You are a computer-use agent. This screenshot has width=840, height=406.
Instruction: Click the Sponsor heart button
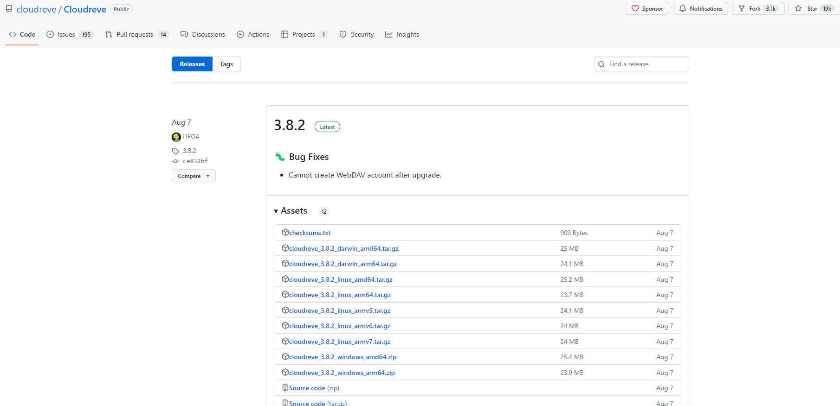[x=647, y=8]
